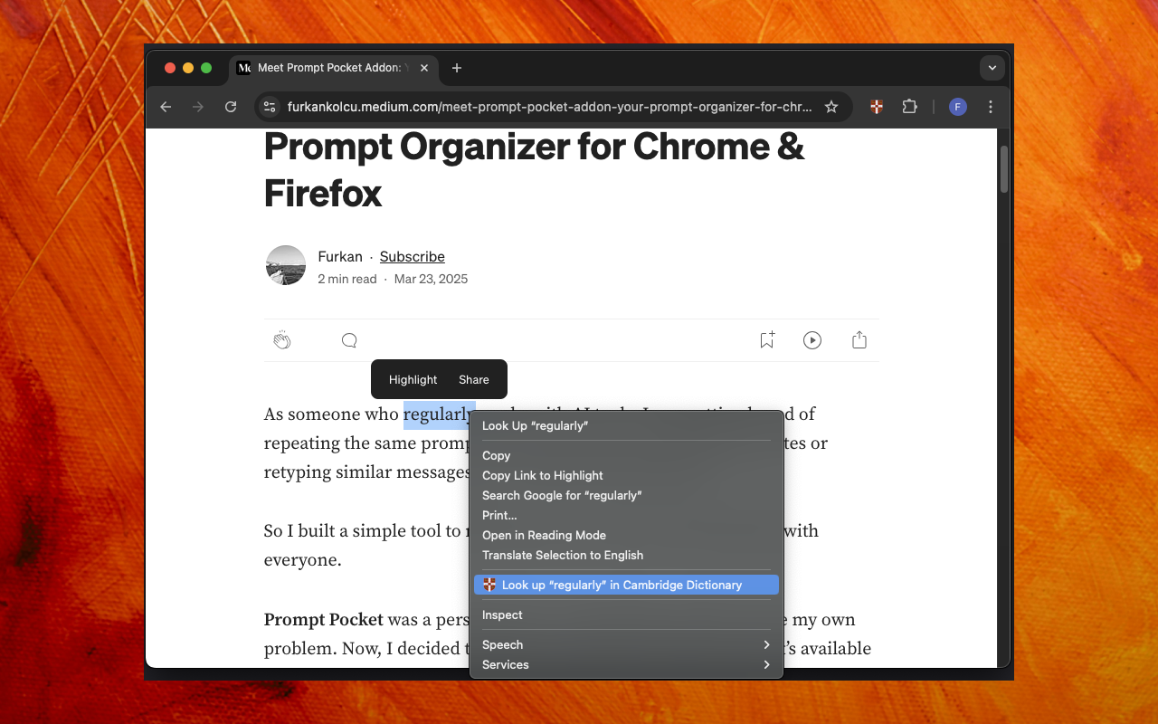This screenshot has width=1158, height=724.
Task: Click the bold "Prompt Pocket" text
Action: point(324,620)
